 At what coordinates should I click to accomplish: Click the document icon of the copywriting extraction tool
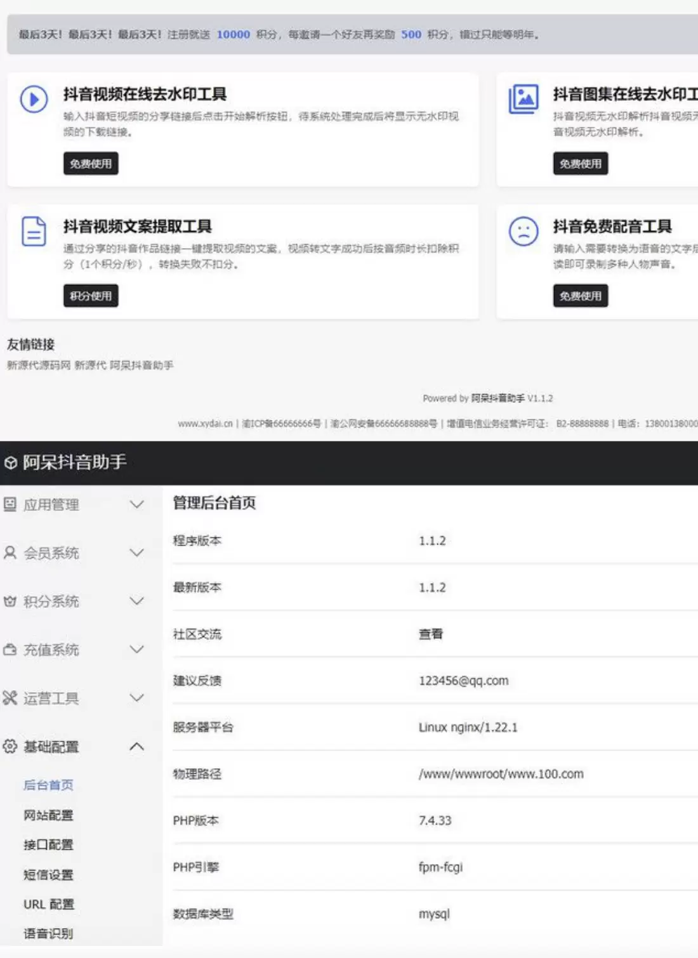pyautogui.click(x=34, y=232)
